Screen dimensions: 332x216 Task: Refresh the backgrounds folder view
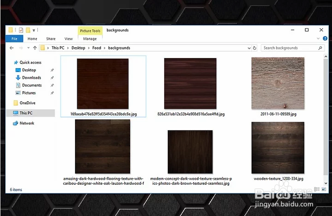[254, 48]
